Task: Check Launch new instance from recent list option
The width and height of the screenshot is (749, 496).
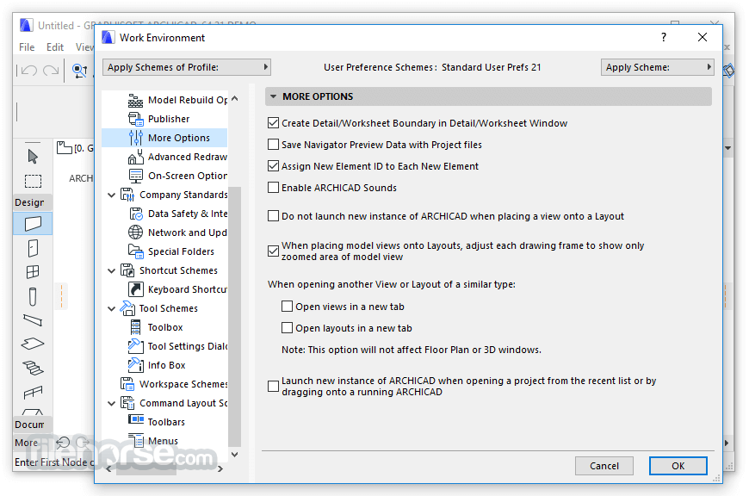Action: tap(273, 386)
